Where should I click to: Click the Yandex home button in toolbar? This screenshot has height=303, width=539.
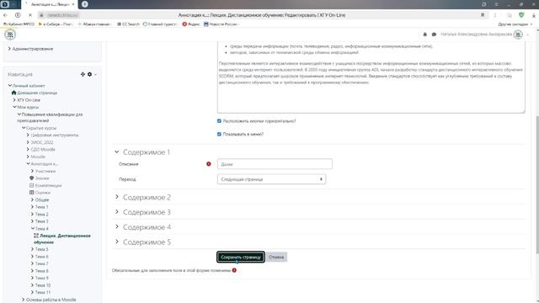18,15
